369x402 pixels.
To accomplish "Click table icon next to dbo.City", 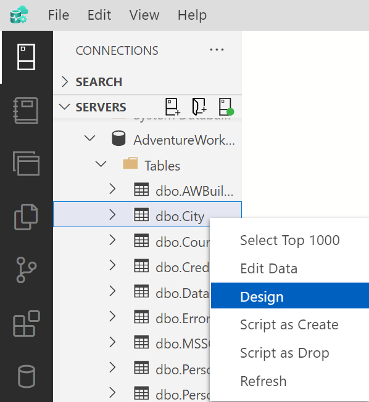I will tap(141, 215).
